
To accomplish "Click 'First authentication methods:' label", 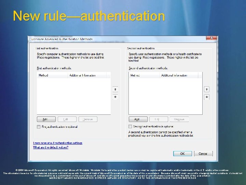I will click(54, 68).
